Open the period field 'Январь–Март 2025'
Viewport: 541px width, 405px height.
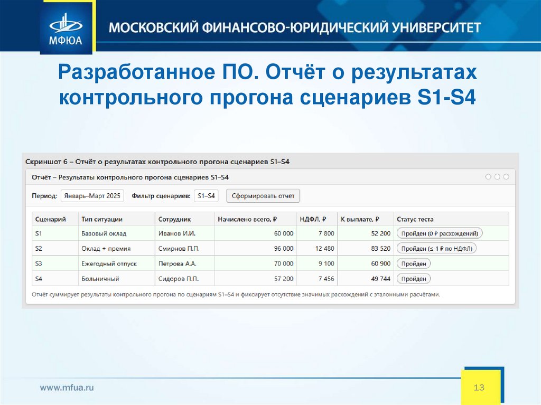92,195
